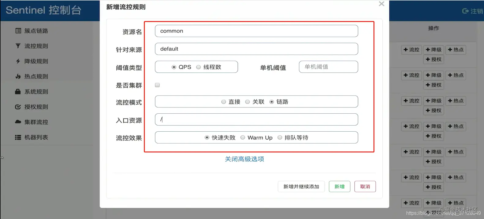484x219 pixels.
Task: Click the logout icon at top right
Action: click(465, 11)
